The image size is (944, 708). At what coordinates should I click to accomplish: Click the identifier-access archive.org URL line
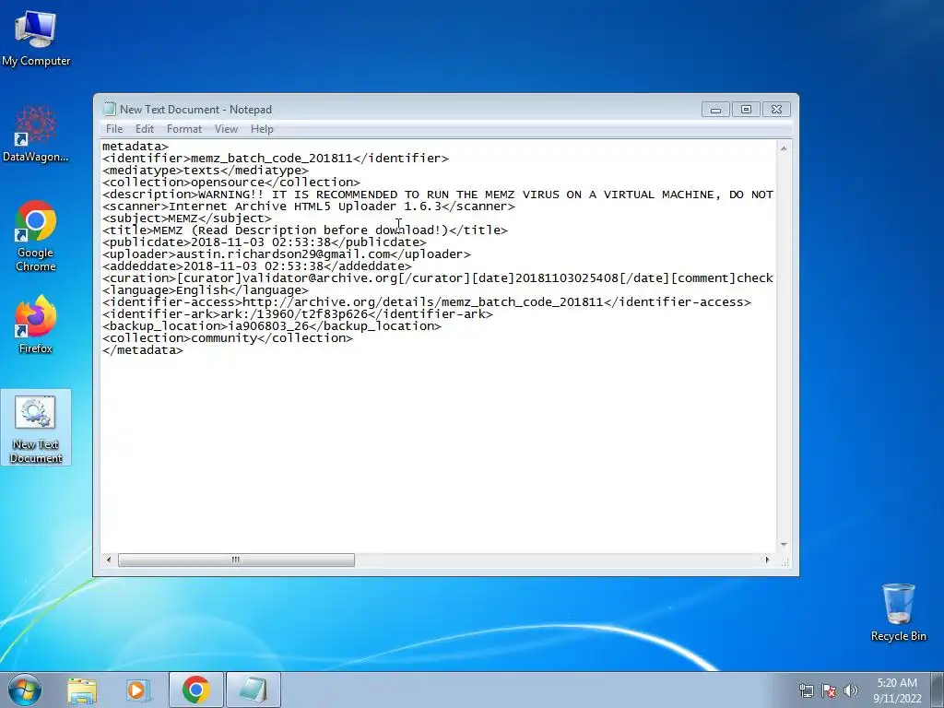click(427, 302)
